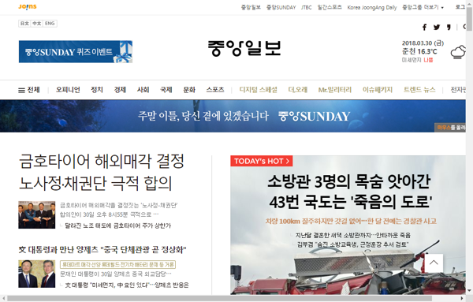Open 중앙SUNDAY link in top bar
The width and height of the screenshot is (473, 302).
click(x=281, y=7)
